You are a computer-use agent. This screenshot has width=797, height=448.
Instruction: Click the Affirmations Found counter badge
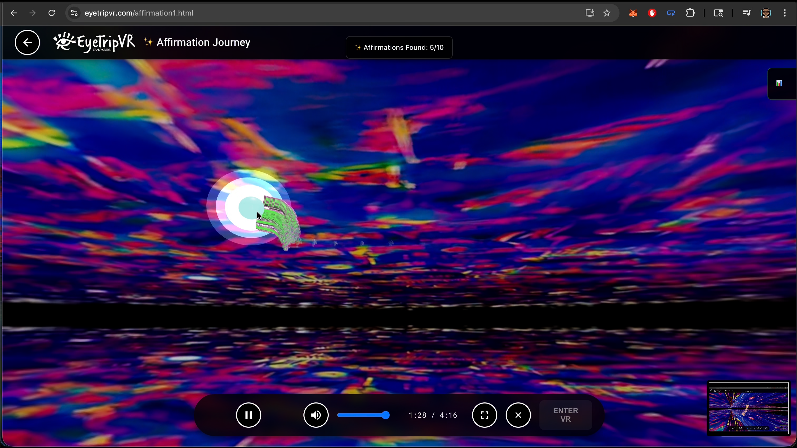(x=399, y=48)
